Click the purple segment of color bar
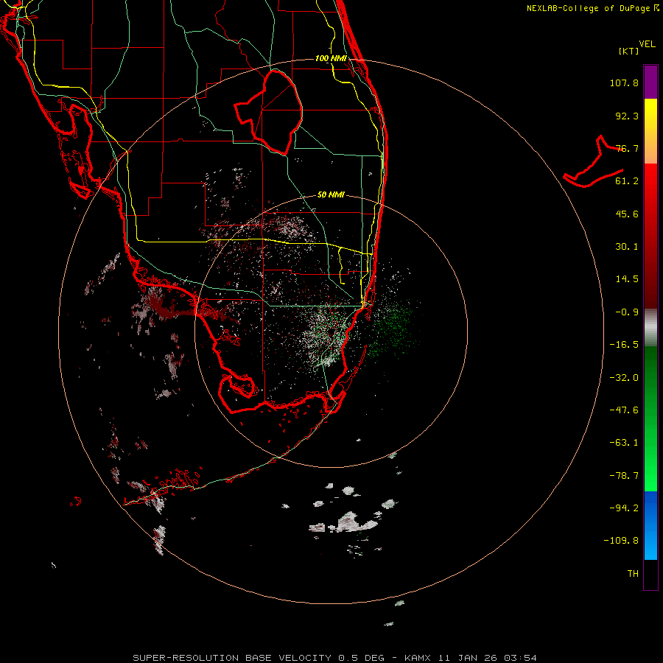This screenshot has height=663, width=663. (x=650, y=82)
